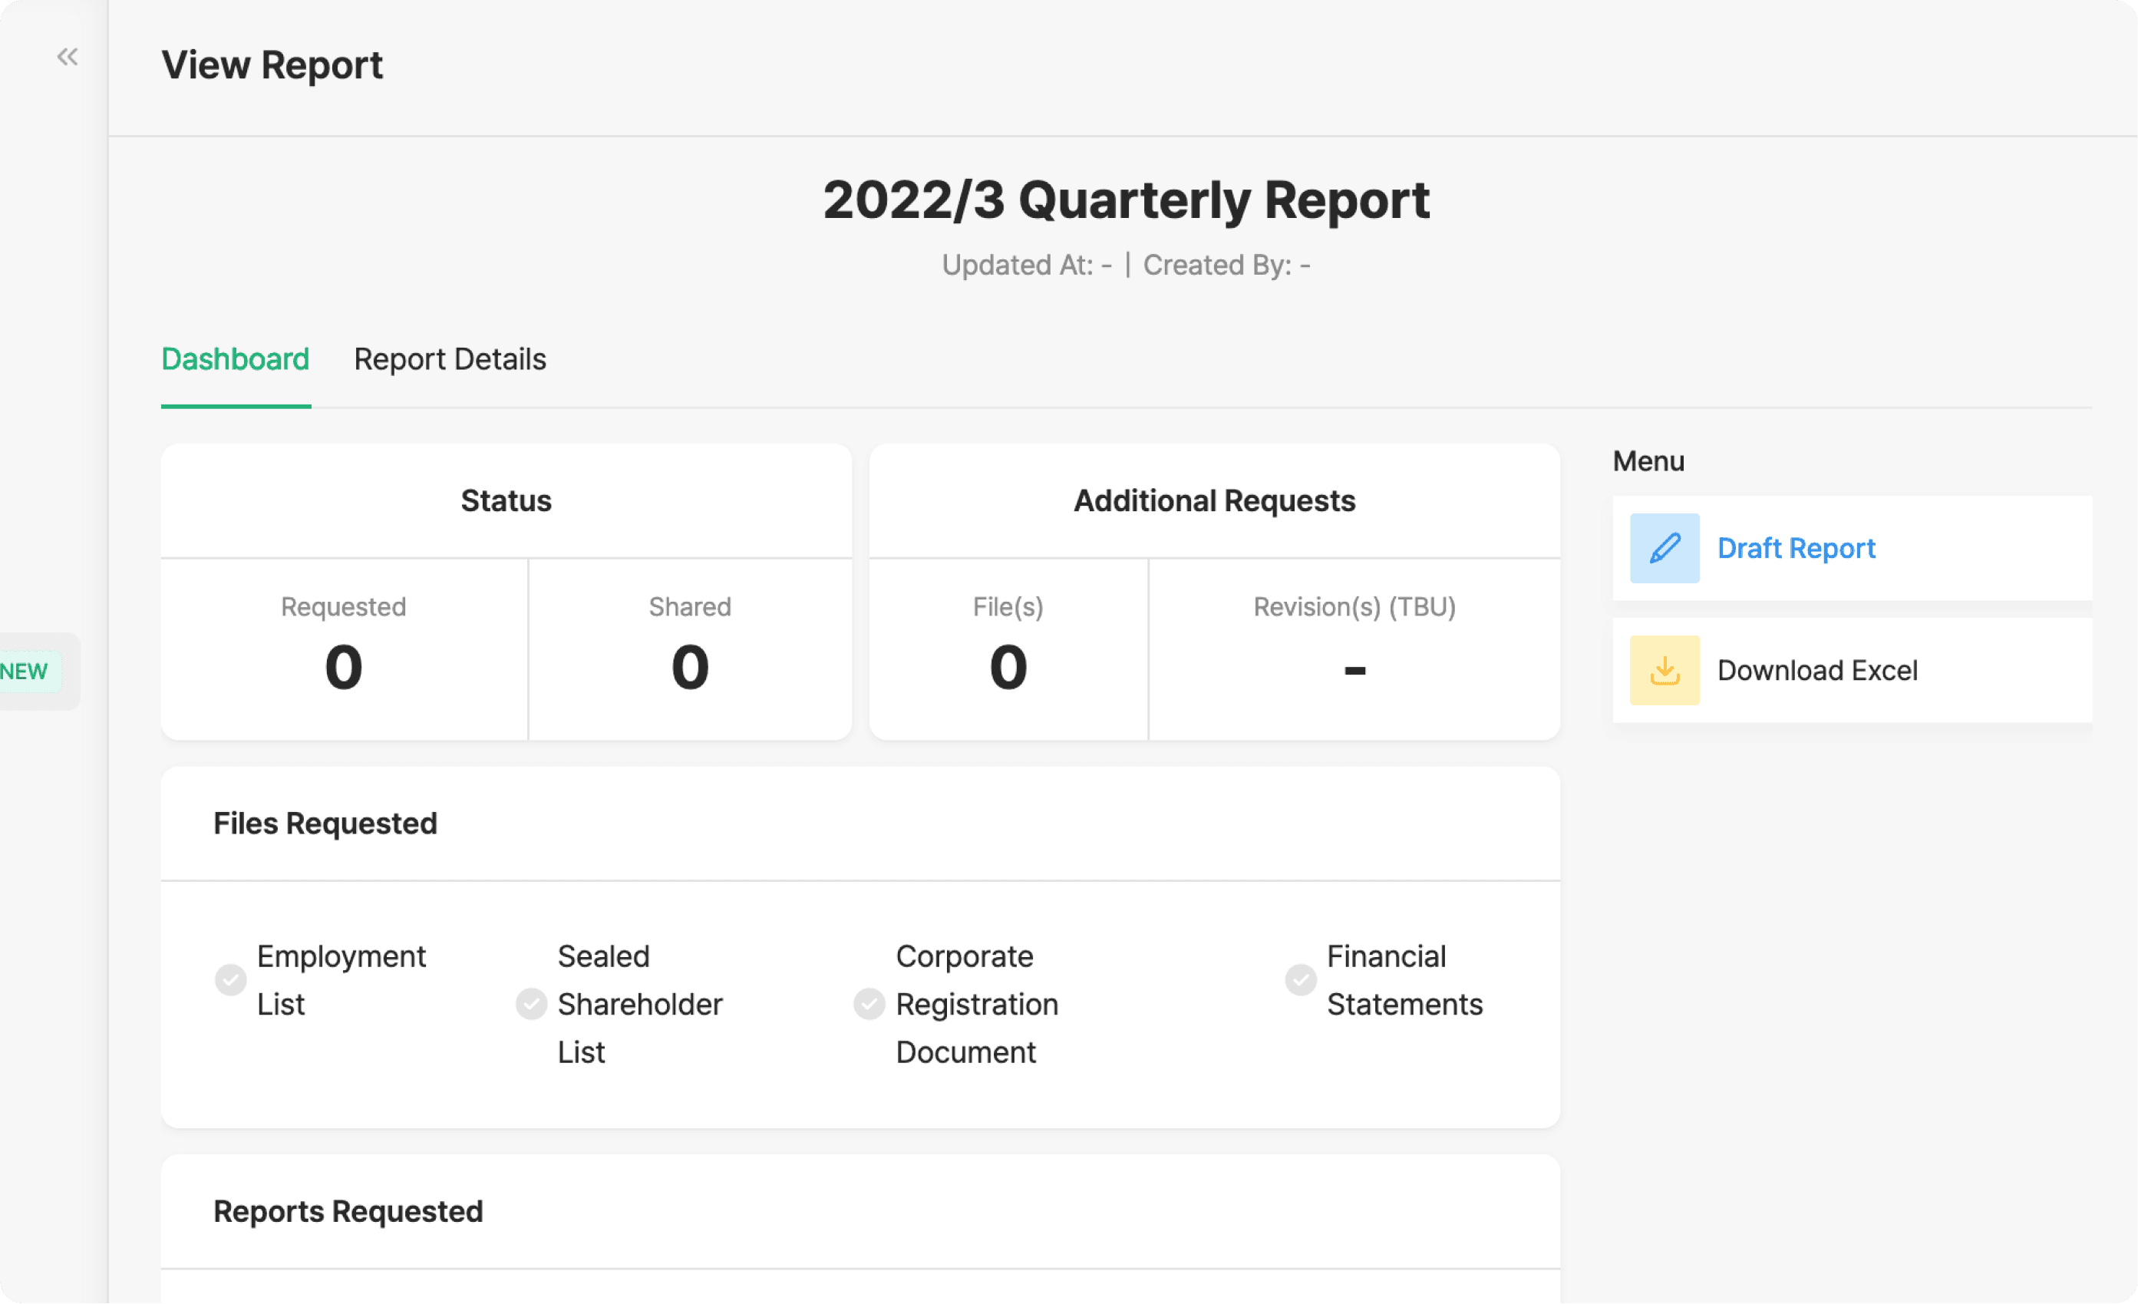Open the Report Details tab

[450, 359]
